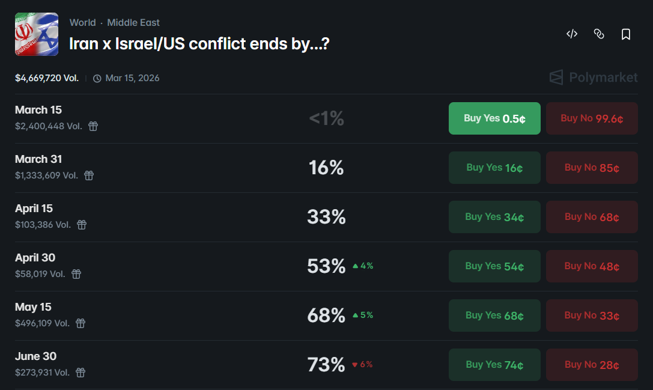Click the Iran-Israel flags thumbnail

36,34
